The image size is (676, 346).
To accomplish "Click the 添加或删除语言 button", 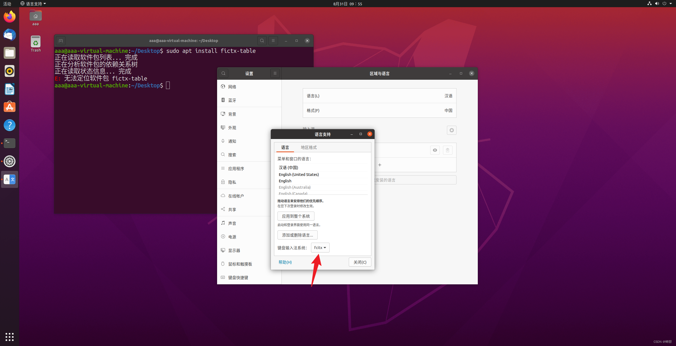I will point(297,235).
